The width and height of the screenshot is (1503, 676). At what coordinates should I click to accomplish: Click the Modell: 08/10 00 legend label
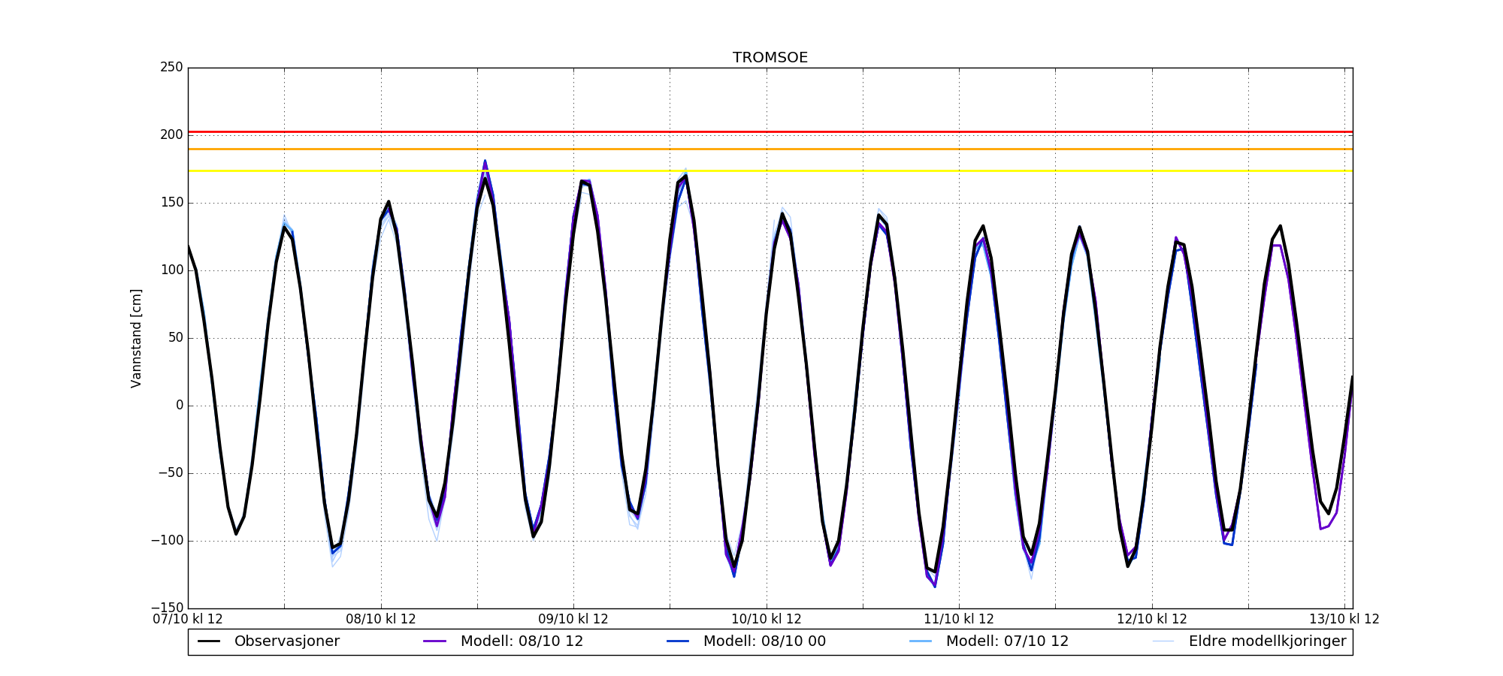tap(764, 641)
